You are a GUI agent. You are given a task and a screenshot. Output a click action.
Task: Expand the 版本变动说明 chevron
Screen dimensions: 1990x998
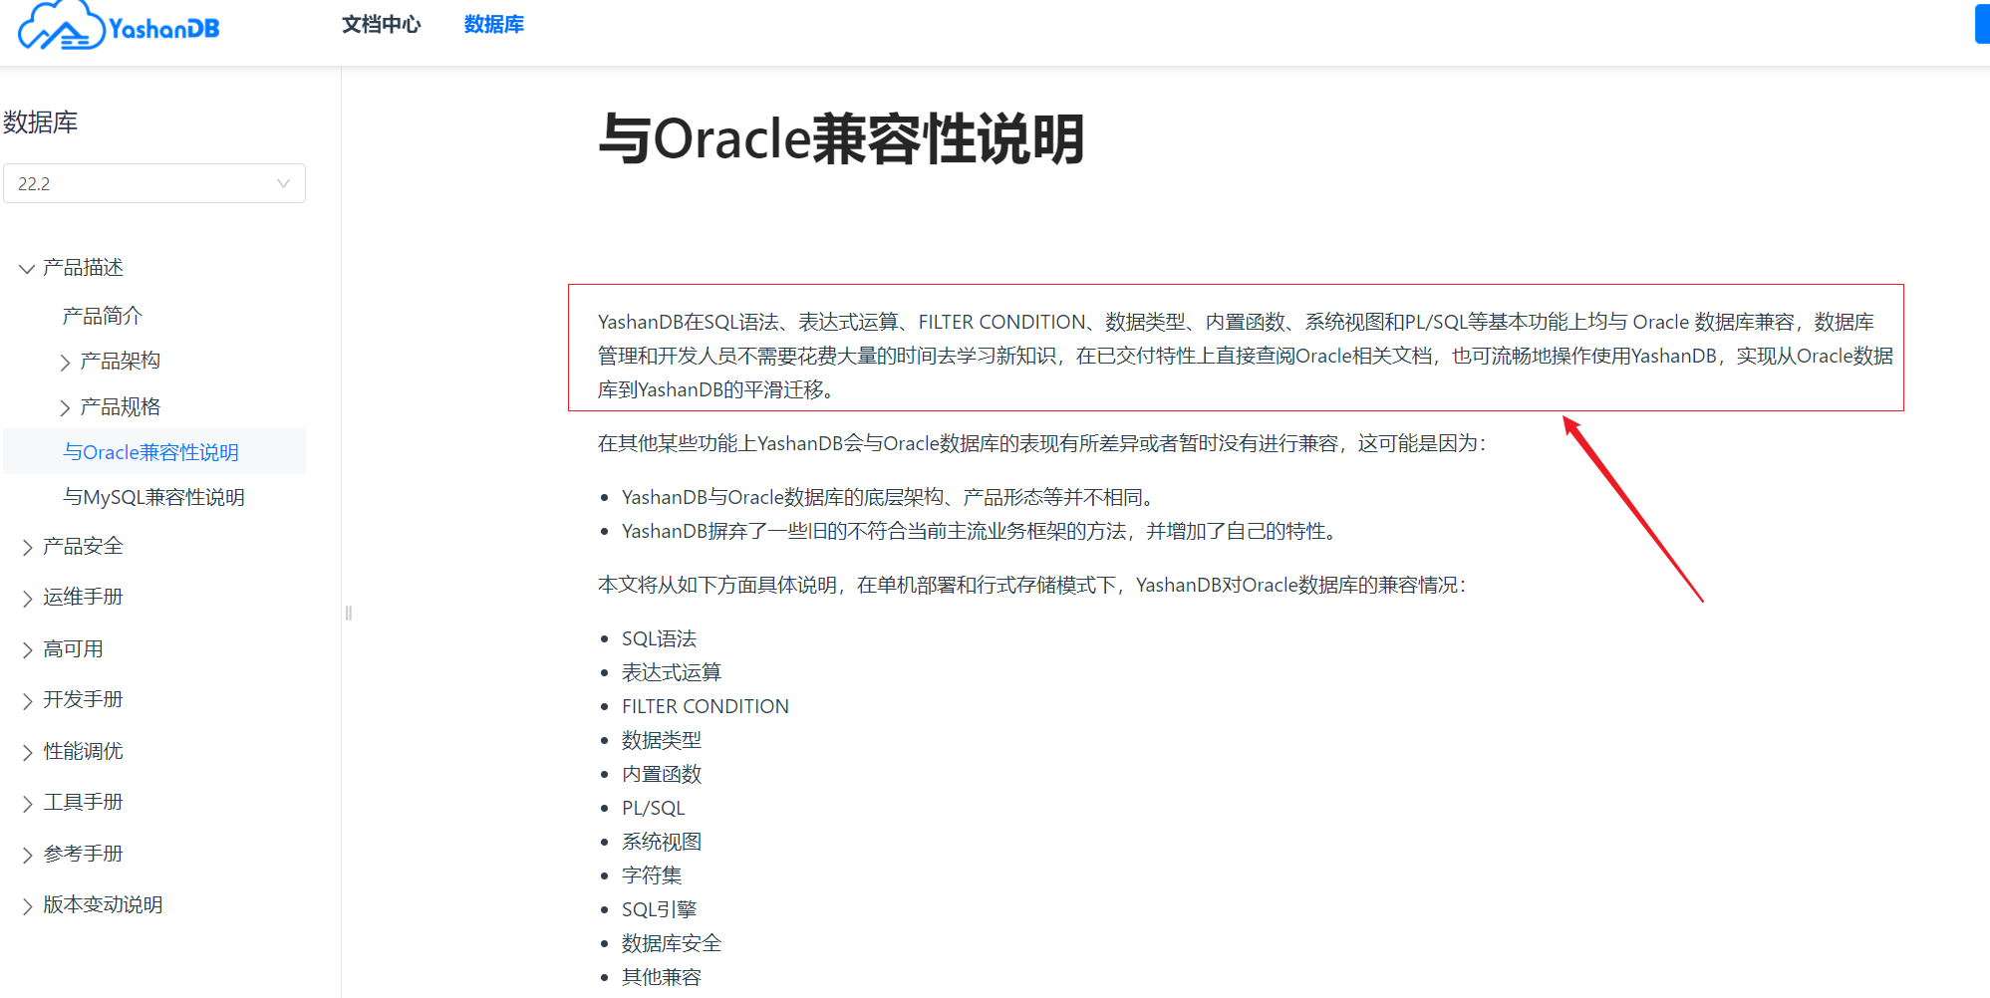pos(27,905)
